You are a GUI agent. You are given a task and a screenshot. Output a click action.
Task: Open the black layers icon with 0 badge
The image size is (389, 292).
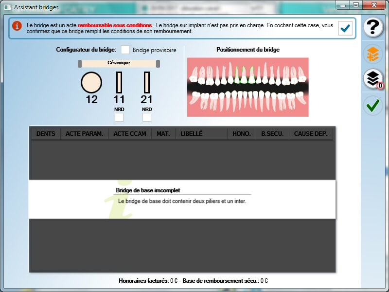click(373, 79)
